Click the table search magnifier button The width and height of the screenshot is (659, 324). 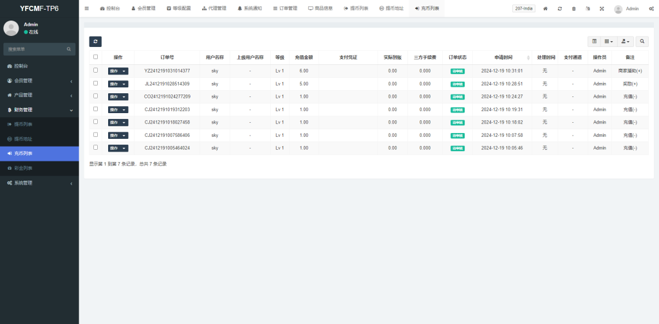click(x=642, y=41)
